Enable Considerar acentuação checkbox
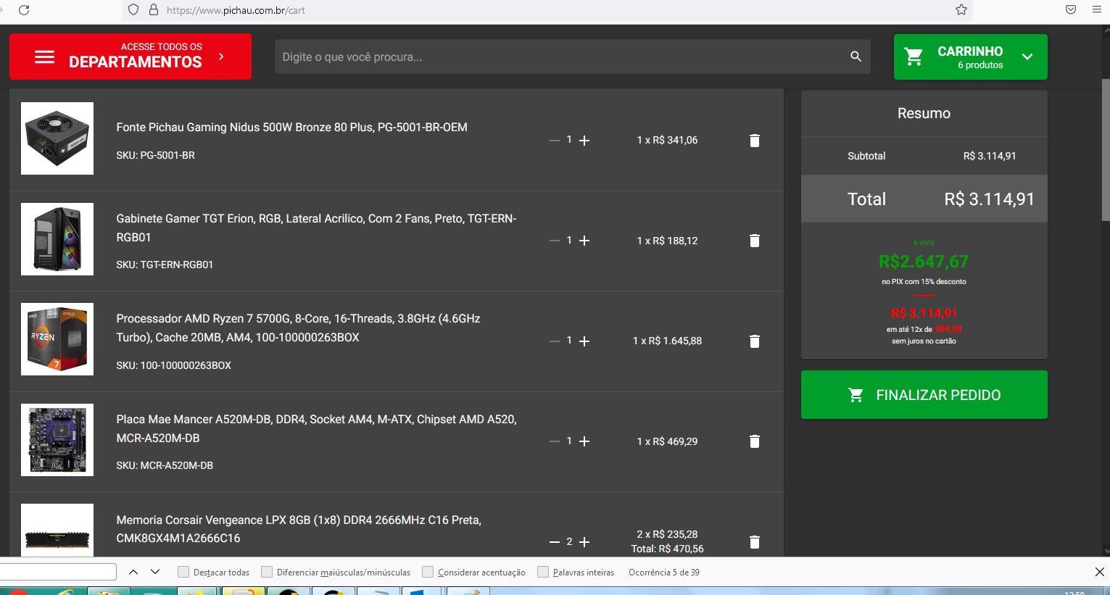The width and height of the screenshot is (1110, 595). coord(428,572)
